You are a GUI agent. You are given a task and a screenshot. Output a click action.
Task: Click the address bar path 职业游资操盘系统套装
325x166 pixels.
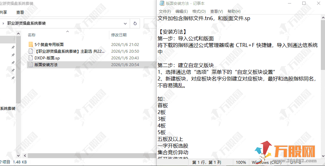point(27,23)
